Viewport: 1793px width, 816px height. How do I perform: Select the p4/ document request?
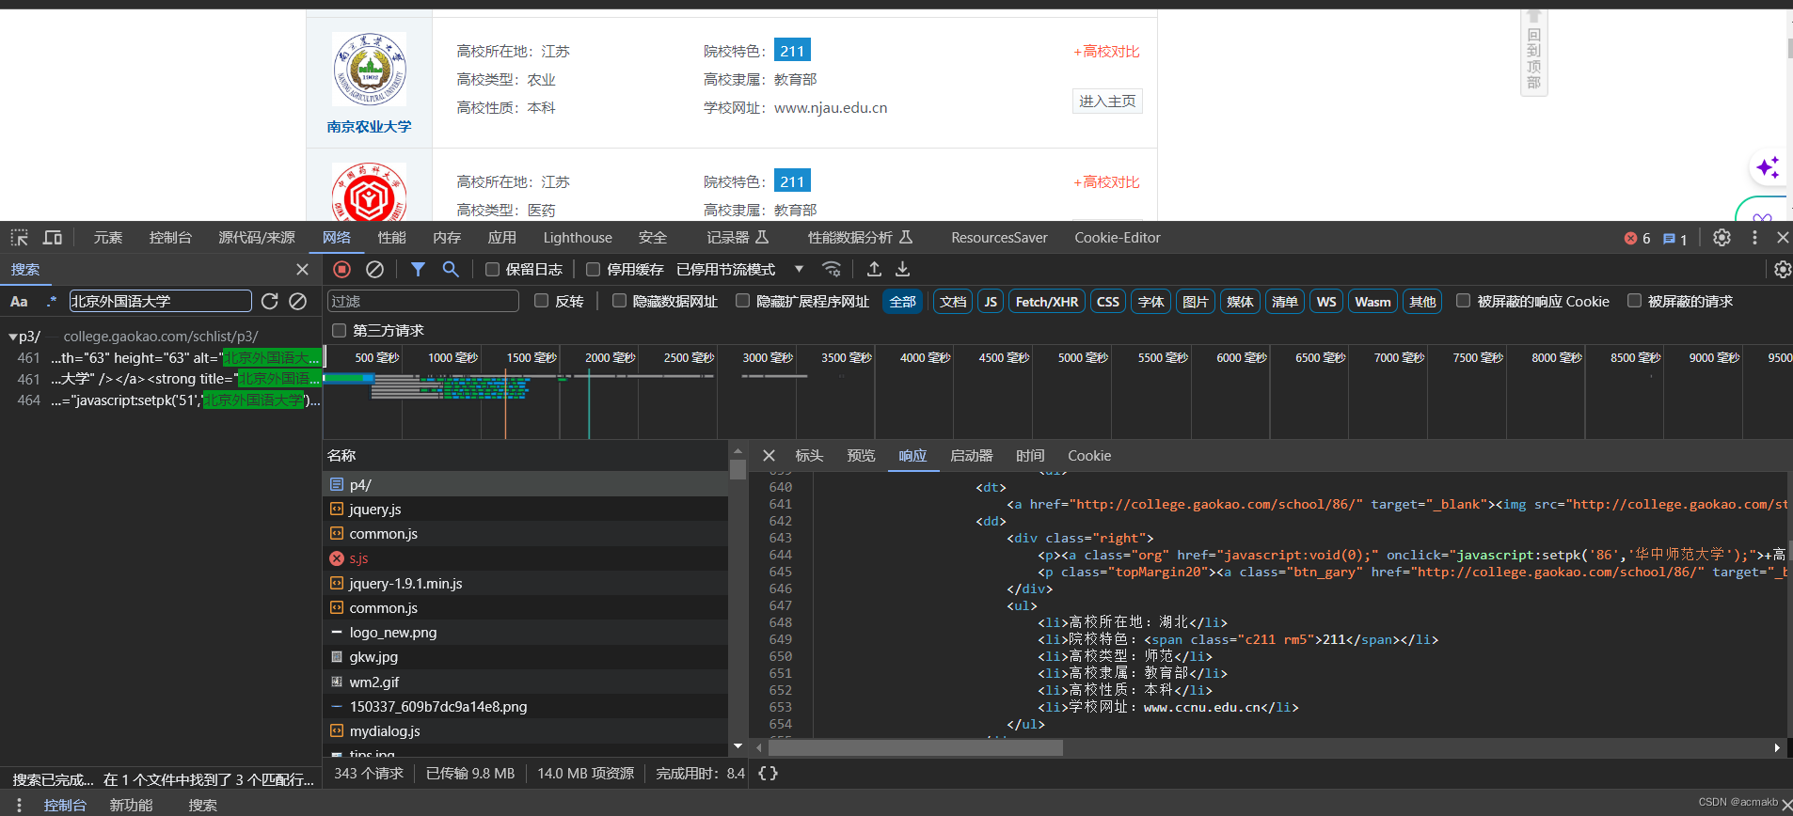tap(526, 484)
